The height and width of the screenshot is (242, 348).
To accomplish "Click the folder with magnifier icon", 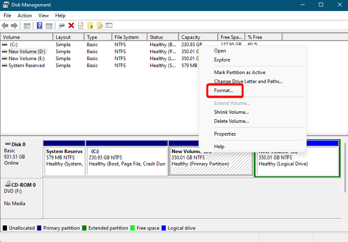I will pos(99,25).
